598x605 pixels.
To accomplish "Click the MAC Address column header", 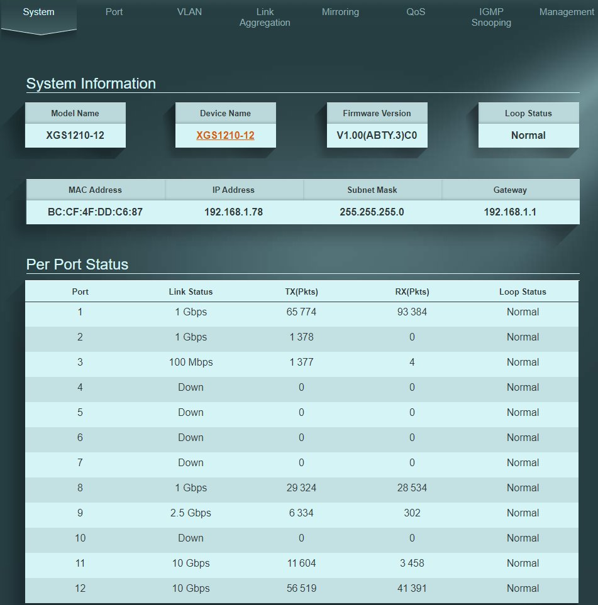I will point(95,190).
